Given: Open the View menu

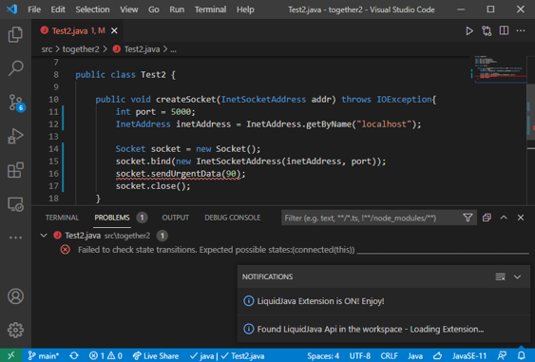Looking at the screenshot, I should pos(128,10).
